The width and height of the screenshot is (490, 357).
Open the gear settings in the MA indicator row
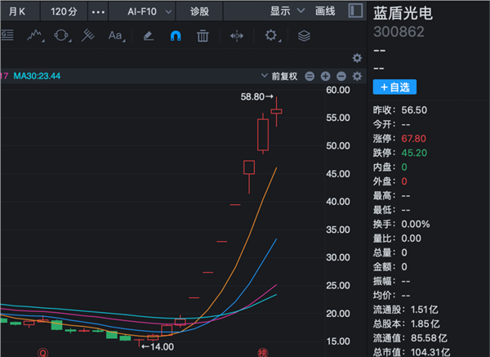coord(357,76)
